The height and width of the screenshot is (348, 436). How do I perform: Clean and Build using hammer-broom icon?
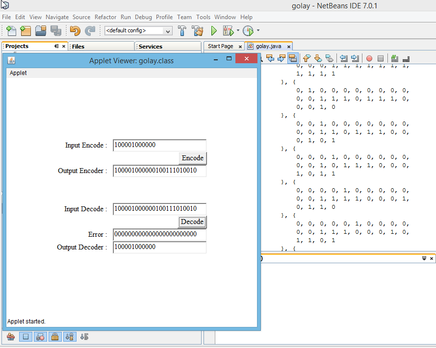click(197, 30)
